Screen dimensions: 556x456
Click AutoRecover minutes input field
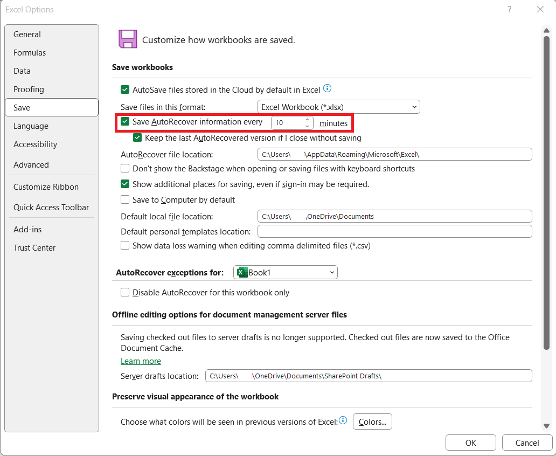point(288,123)
